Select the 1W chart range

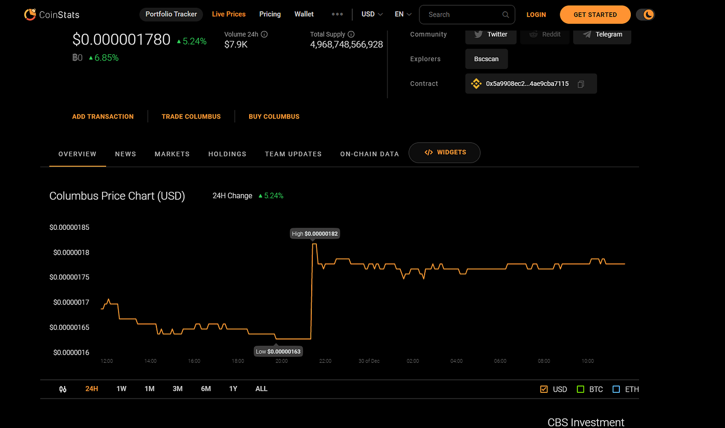pyautogui.click(x=121, y=389)
